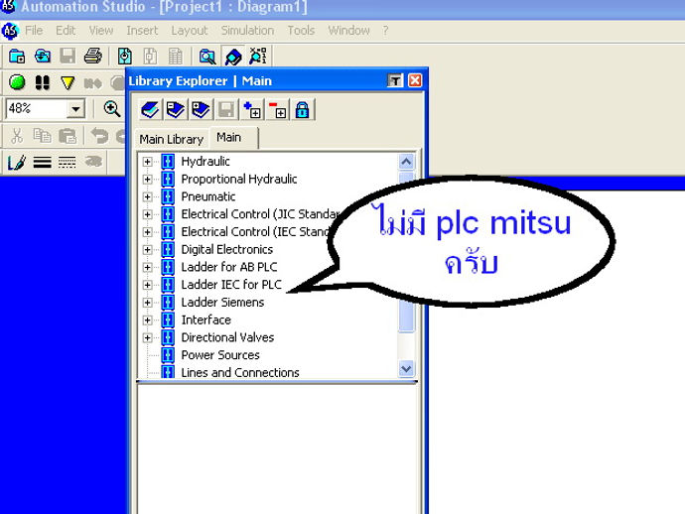Screen dimensions: 685x514
Task: Click the Variable Manager icon
Action: pos(258,57)
